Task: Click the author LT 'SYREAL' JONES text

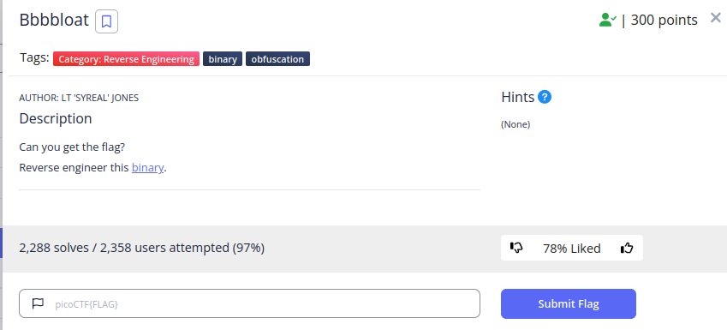Action: [79, 98]
